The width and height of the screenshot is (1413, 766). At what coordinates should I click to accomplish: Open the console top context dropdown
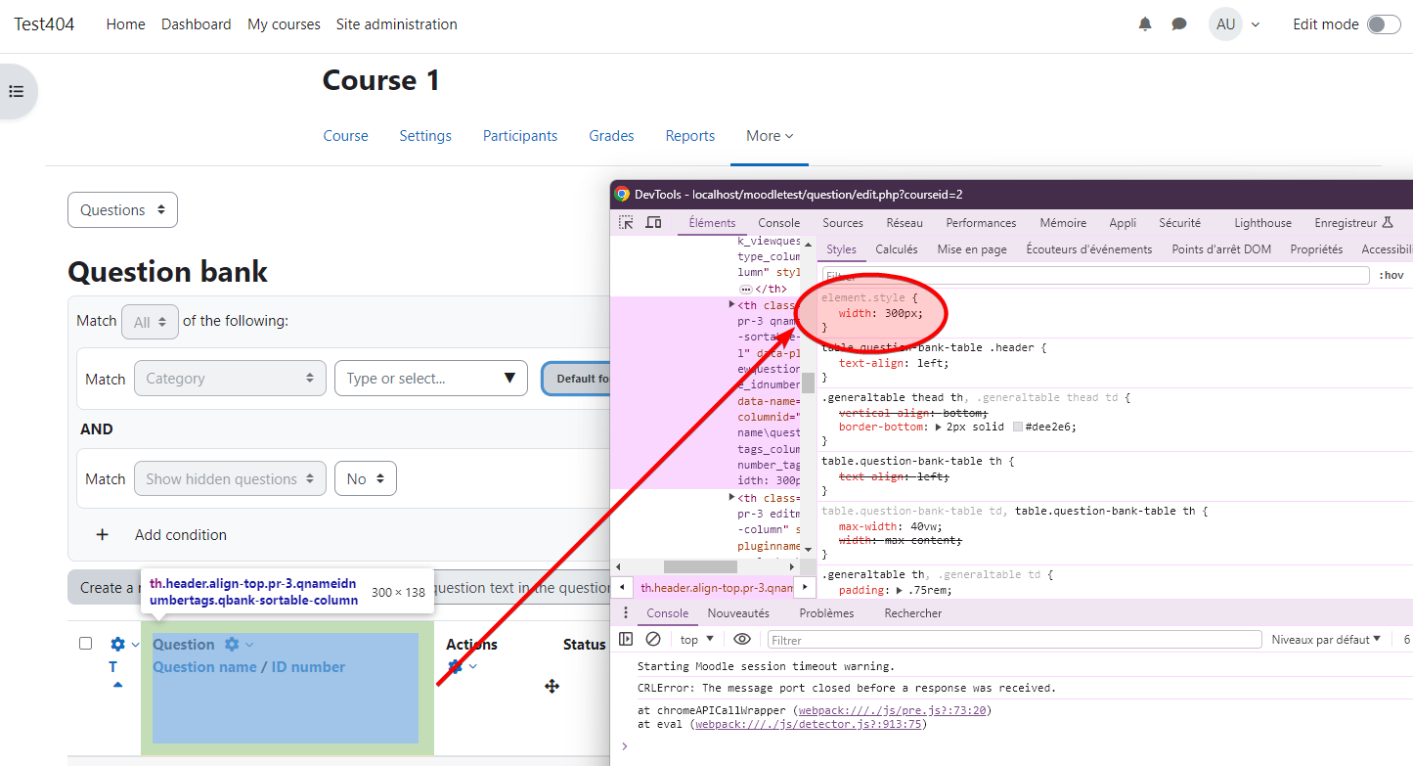coord(697,639)
